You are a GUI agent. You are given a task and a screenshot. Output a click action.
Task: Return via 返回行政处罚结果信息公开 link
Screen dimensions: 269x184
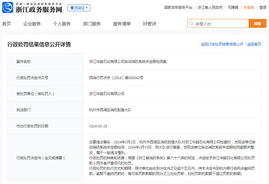(x=222, y=44)
